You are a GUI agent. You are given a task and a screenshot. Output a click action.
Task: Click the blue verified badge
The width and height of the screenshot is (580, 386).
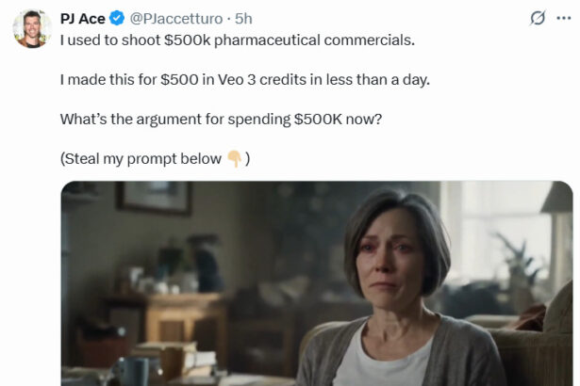point(117,19)
